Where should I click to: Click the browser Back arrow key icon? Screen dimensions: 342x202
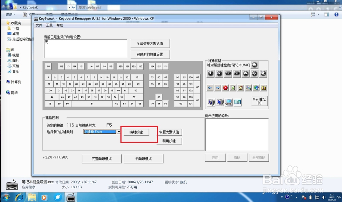(210, 88)
